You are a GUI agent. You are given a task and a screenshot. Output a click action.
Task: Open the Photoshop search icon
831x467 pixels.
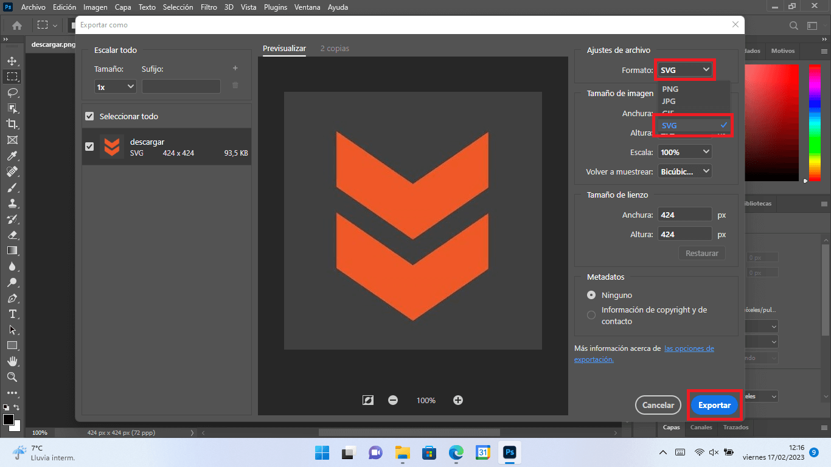pyautogui.click(x=793, y=26)
